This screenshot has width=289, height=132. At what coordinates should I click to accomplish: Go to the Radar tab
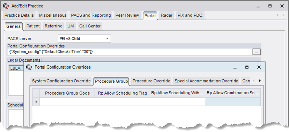[167, 15]
